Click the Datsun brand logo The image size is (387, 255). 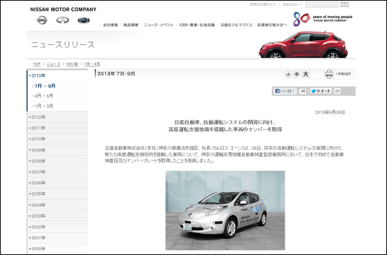coord(84,20)
